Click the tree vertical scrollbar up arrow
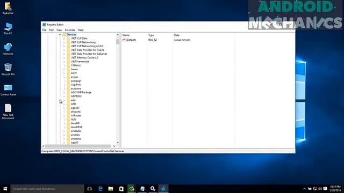 pyautogui.click(x=118, y=34)
